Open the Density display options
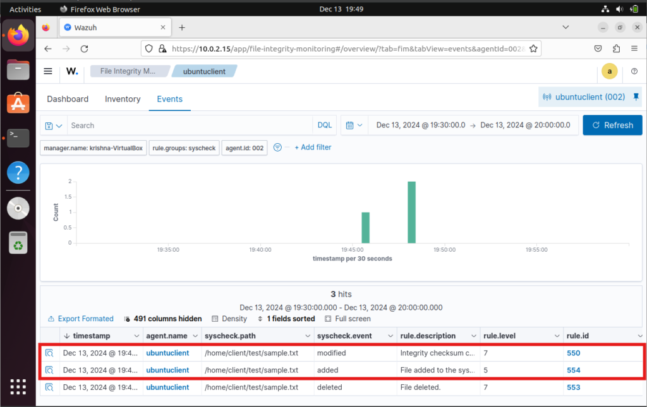The image size is (647, 407). click(229, 319)
